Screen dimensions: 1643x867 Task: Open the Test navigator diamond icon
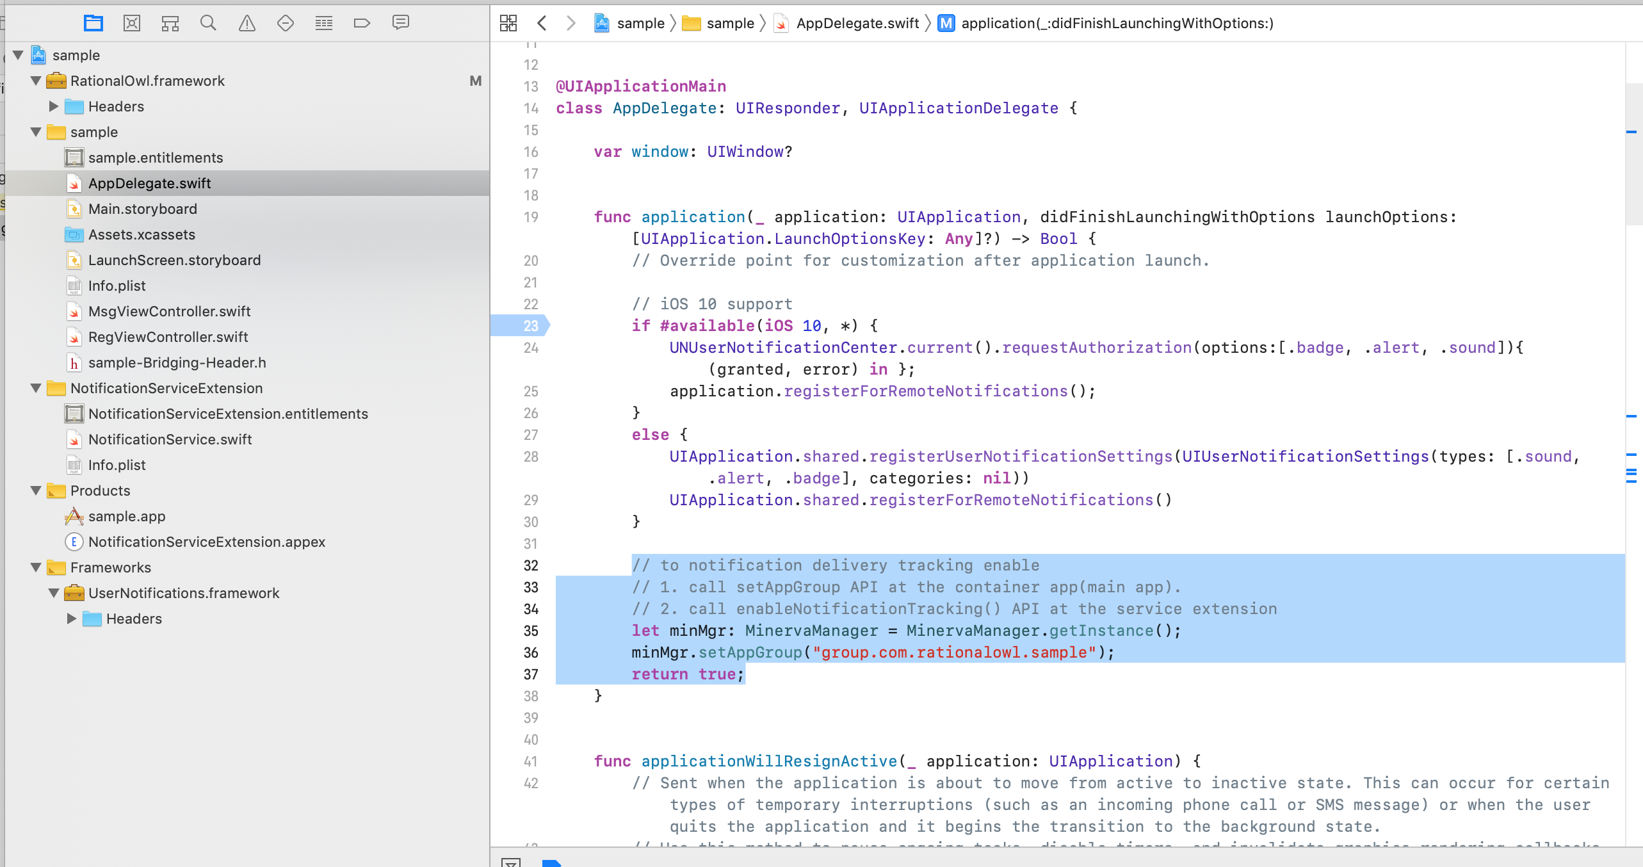pyautogui.click(x=286, y=24)
